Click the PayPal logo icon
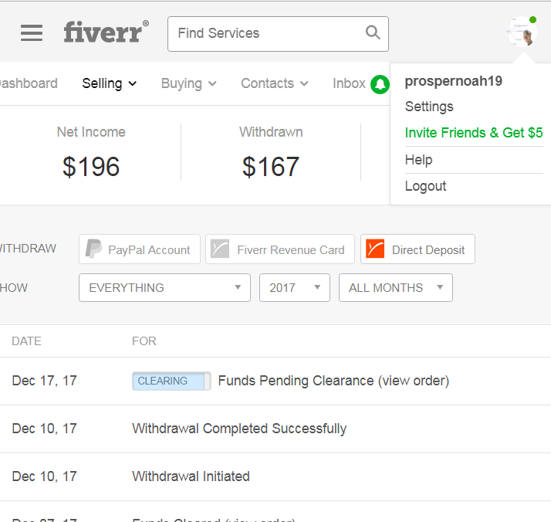Image resolution: width=551 pixels, height=522 pixels. click(x=94, y=249)
